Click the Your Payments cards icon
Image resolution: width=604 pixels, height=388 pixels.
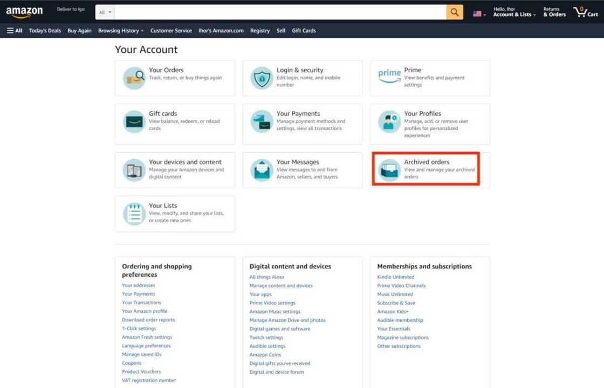click(x=262, y=122)
